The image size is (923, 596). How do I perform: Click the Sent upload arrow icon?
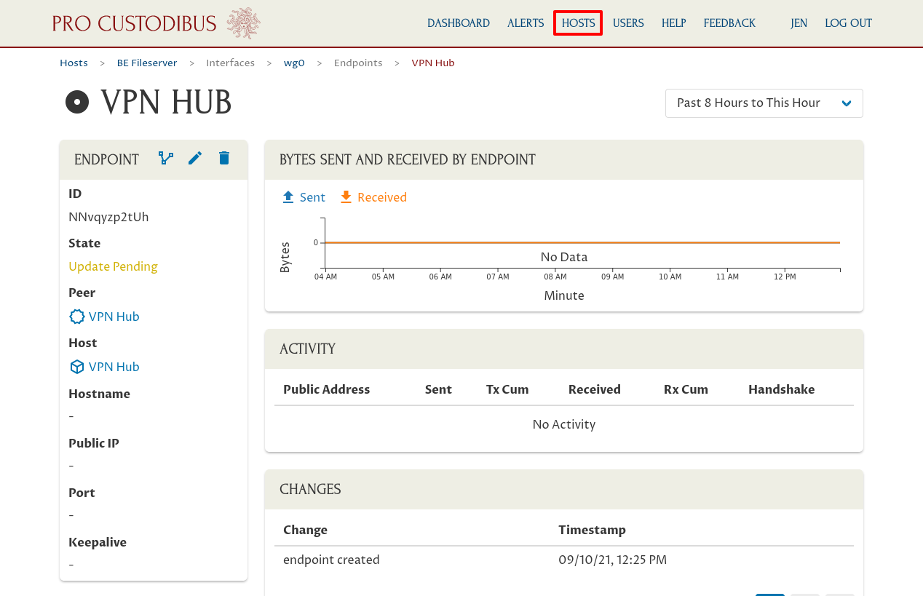[x=288, y=197]
